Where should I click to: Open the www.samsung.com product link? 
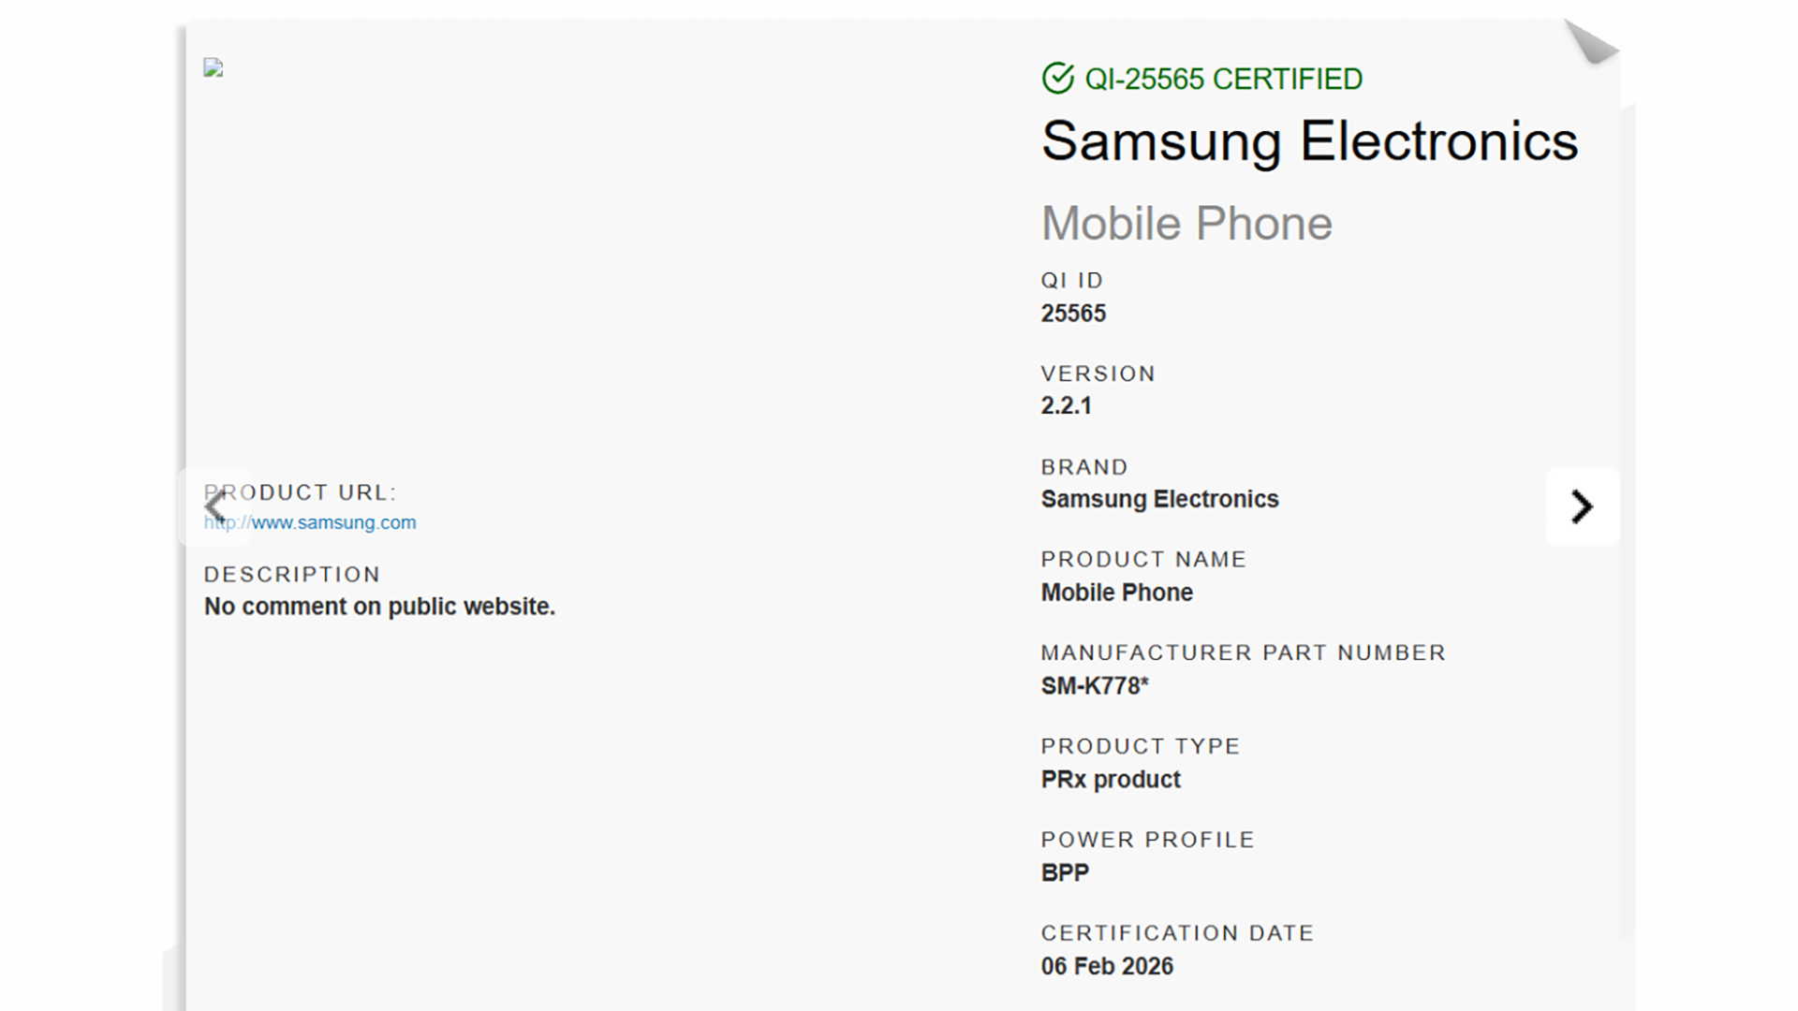pos(311,523)
